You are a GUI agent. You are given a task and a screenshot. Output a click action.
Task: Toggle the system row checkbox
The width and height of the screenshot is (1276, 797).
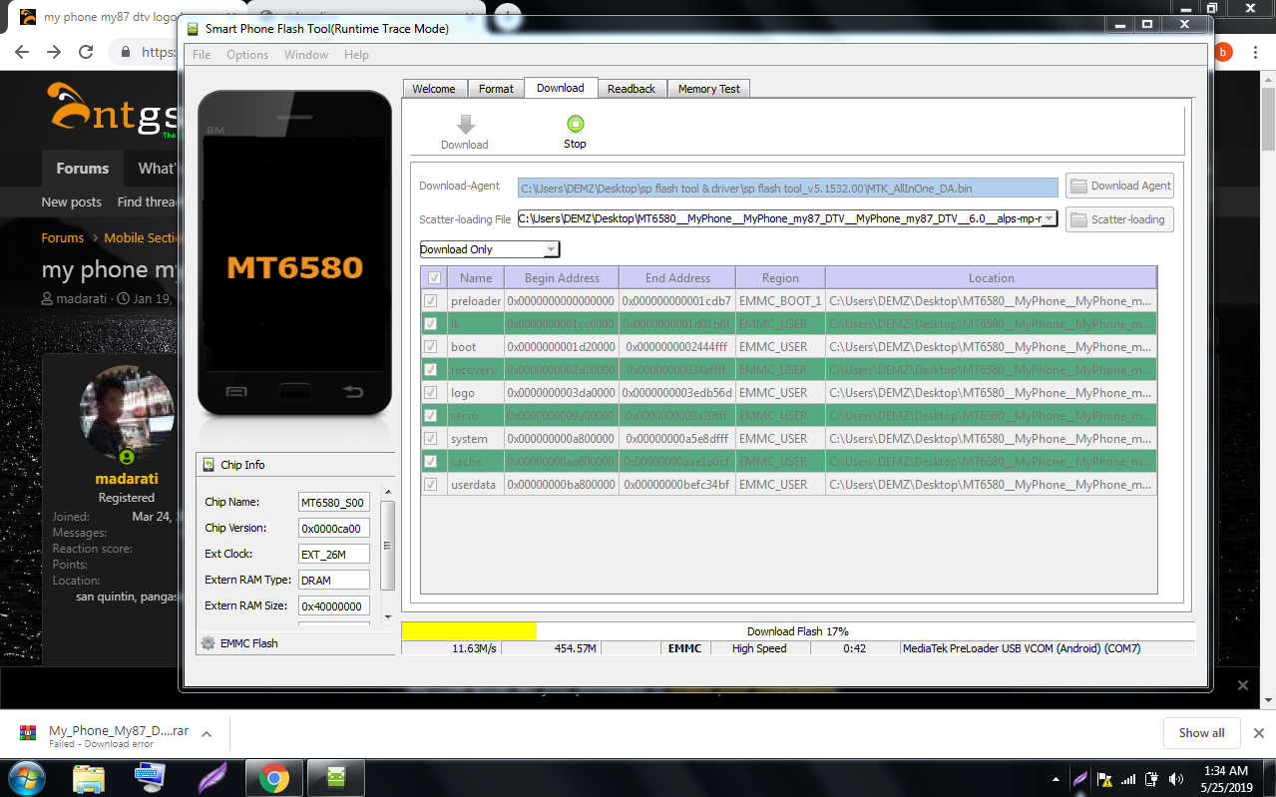pos(431,438)
